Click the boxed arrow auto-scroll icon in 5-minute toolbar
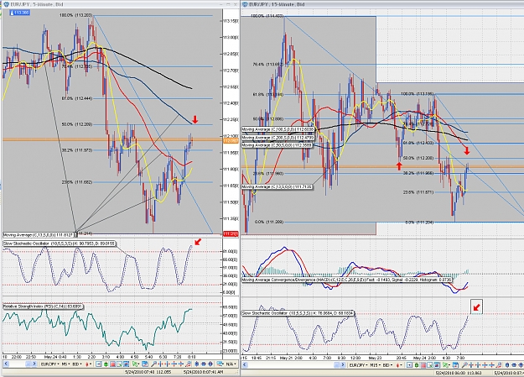The width and height of the screenshot is (524, 377). 99,364
